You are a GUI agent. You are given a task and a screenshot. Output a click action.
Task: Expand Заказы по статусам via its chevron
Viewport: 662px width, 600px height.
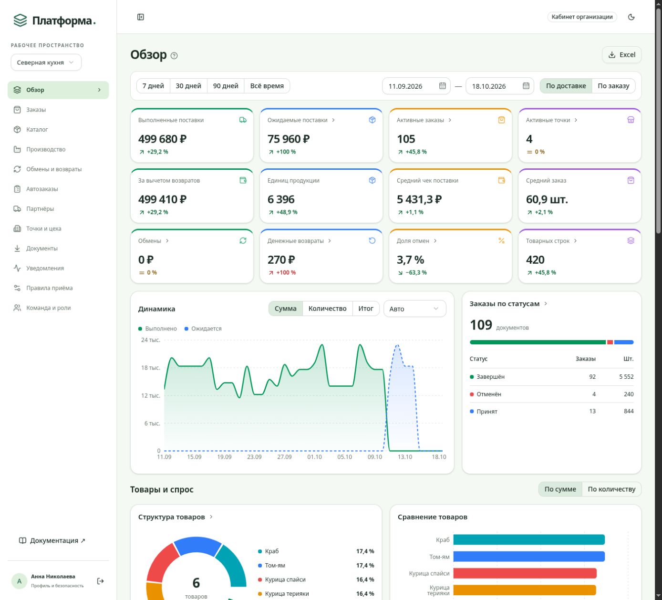click(x=546, y=304)
